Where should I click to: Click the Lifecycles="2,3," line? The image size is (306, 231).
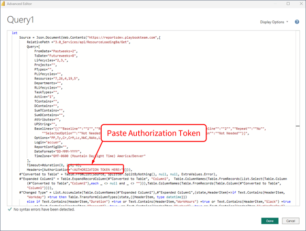click(51, 60)
